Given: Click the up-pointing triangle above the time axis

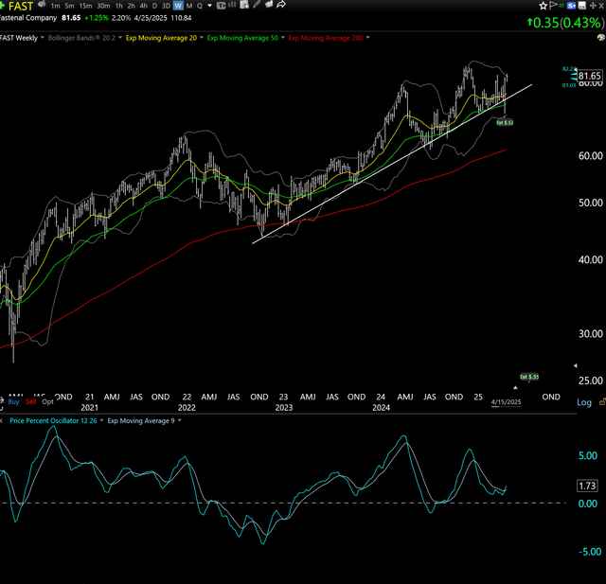Looking at the screenshot, I should pos(515,387).
